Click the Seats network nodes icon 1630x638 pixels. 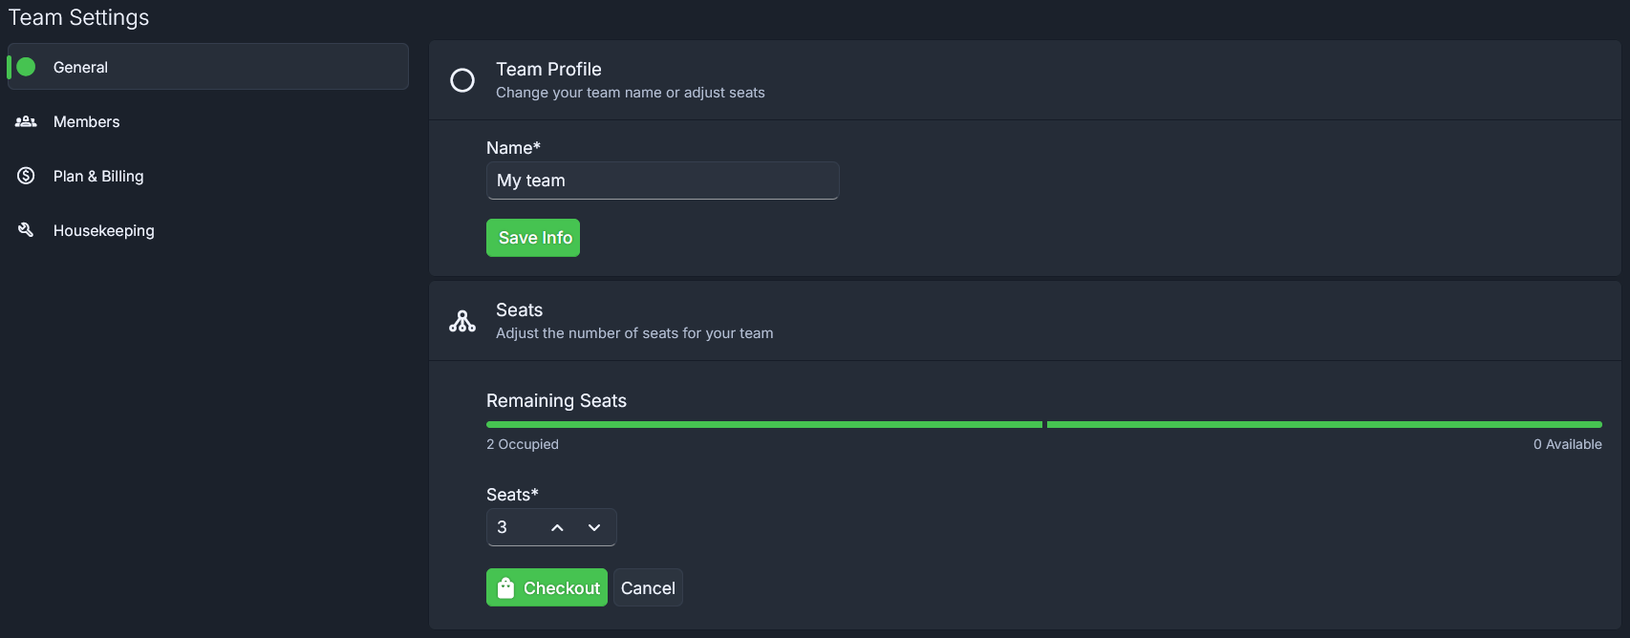pos(462,321)
